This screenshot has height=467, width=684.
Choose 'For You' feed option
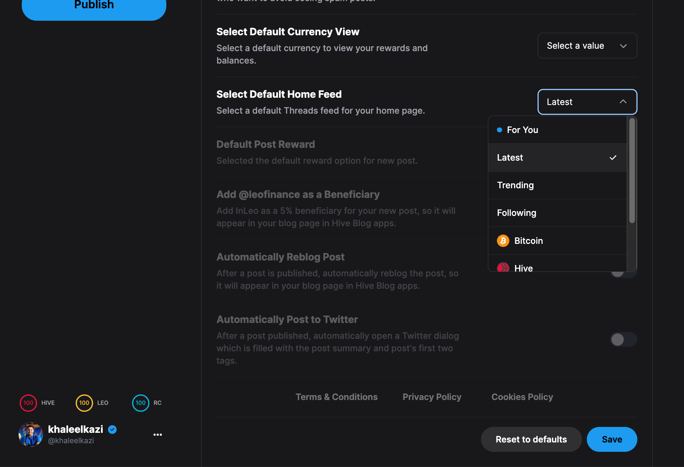click(522, 130)
